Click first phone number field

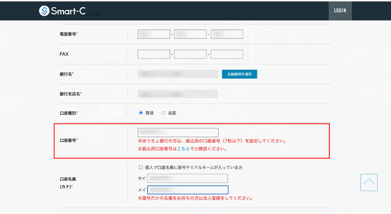[x=154, y=34]
